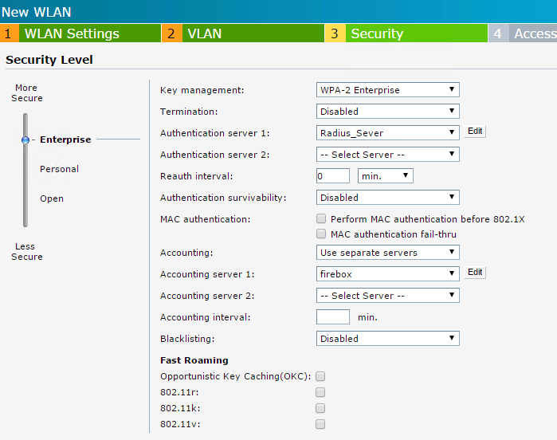Focus the Reauth interval input field
This screenshot has width=557, height=440.
(x=333, y=176)
